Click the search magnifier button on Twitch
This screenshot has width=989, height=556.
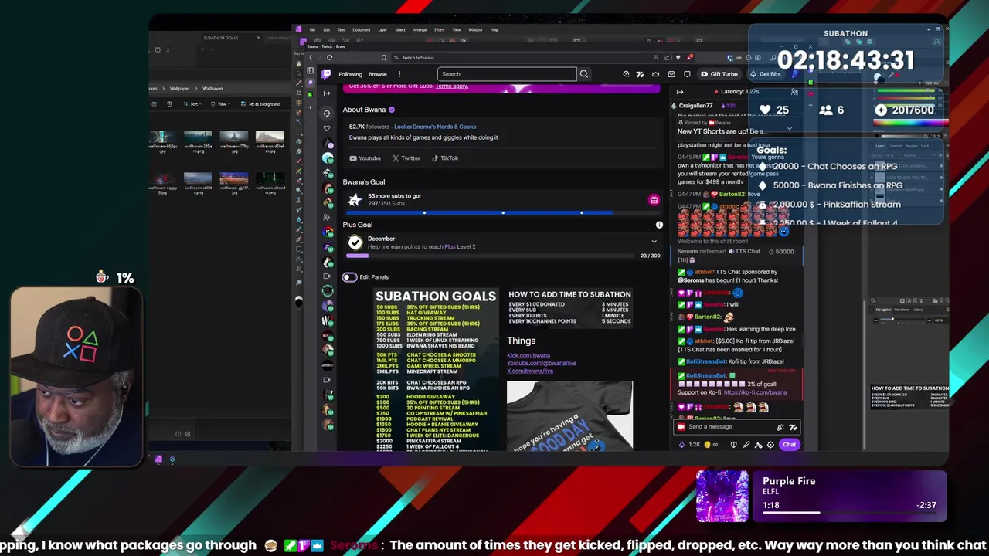tap(583, 74)
